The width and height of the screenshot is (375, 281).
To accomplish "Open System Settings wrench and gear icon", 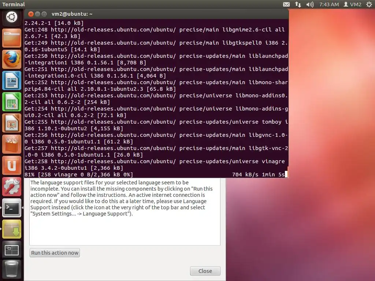I will [11, 187].
